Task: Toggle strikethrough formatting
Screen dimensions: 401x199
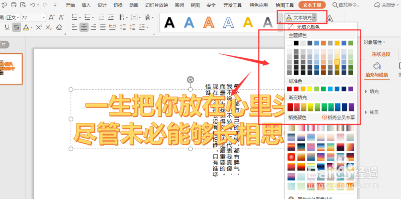Action: click(16, 27)
